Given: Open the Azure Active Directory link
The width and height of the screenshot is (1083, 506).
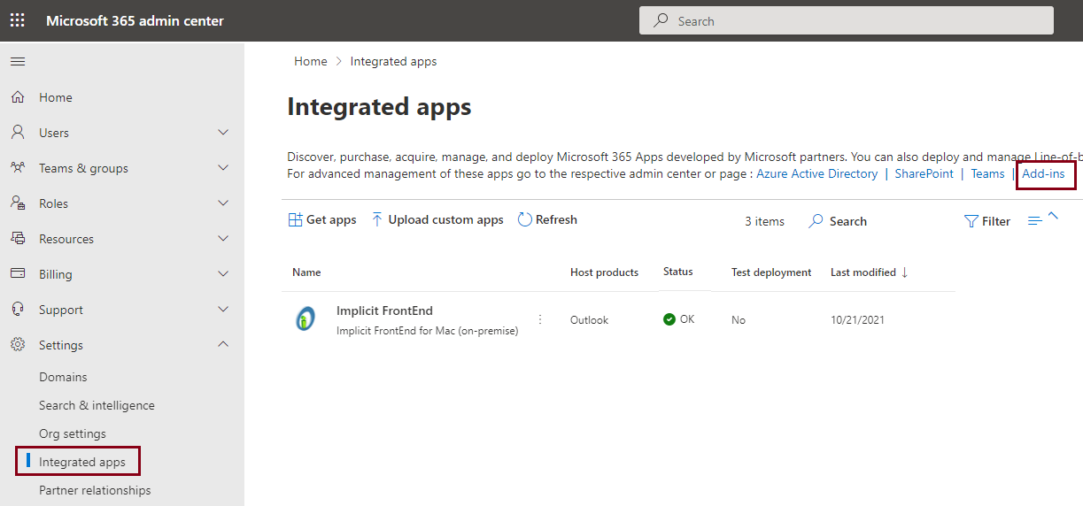Looking at the screenshot, I should point(816,174).
